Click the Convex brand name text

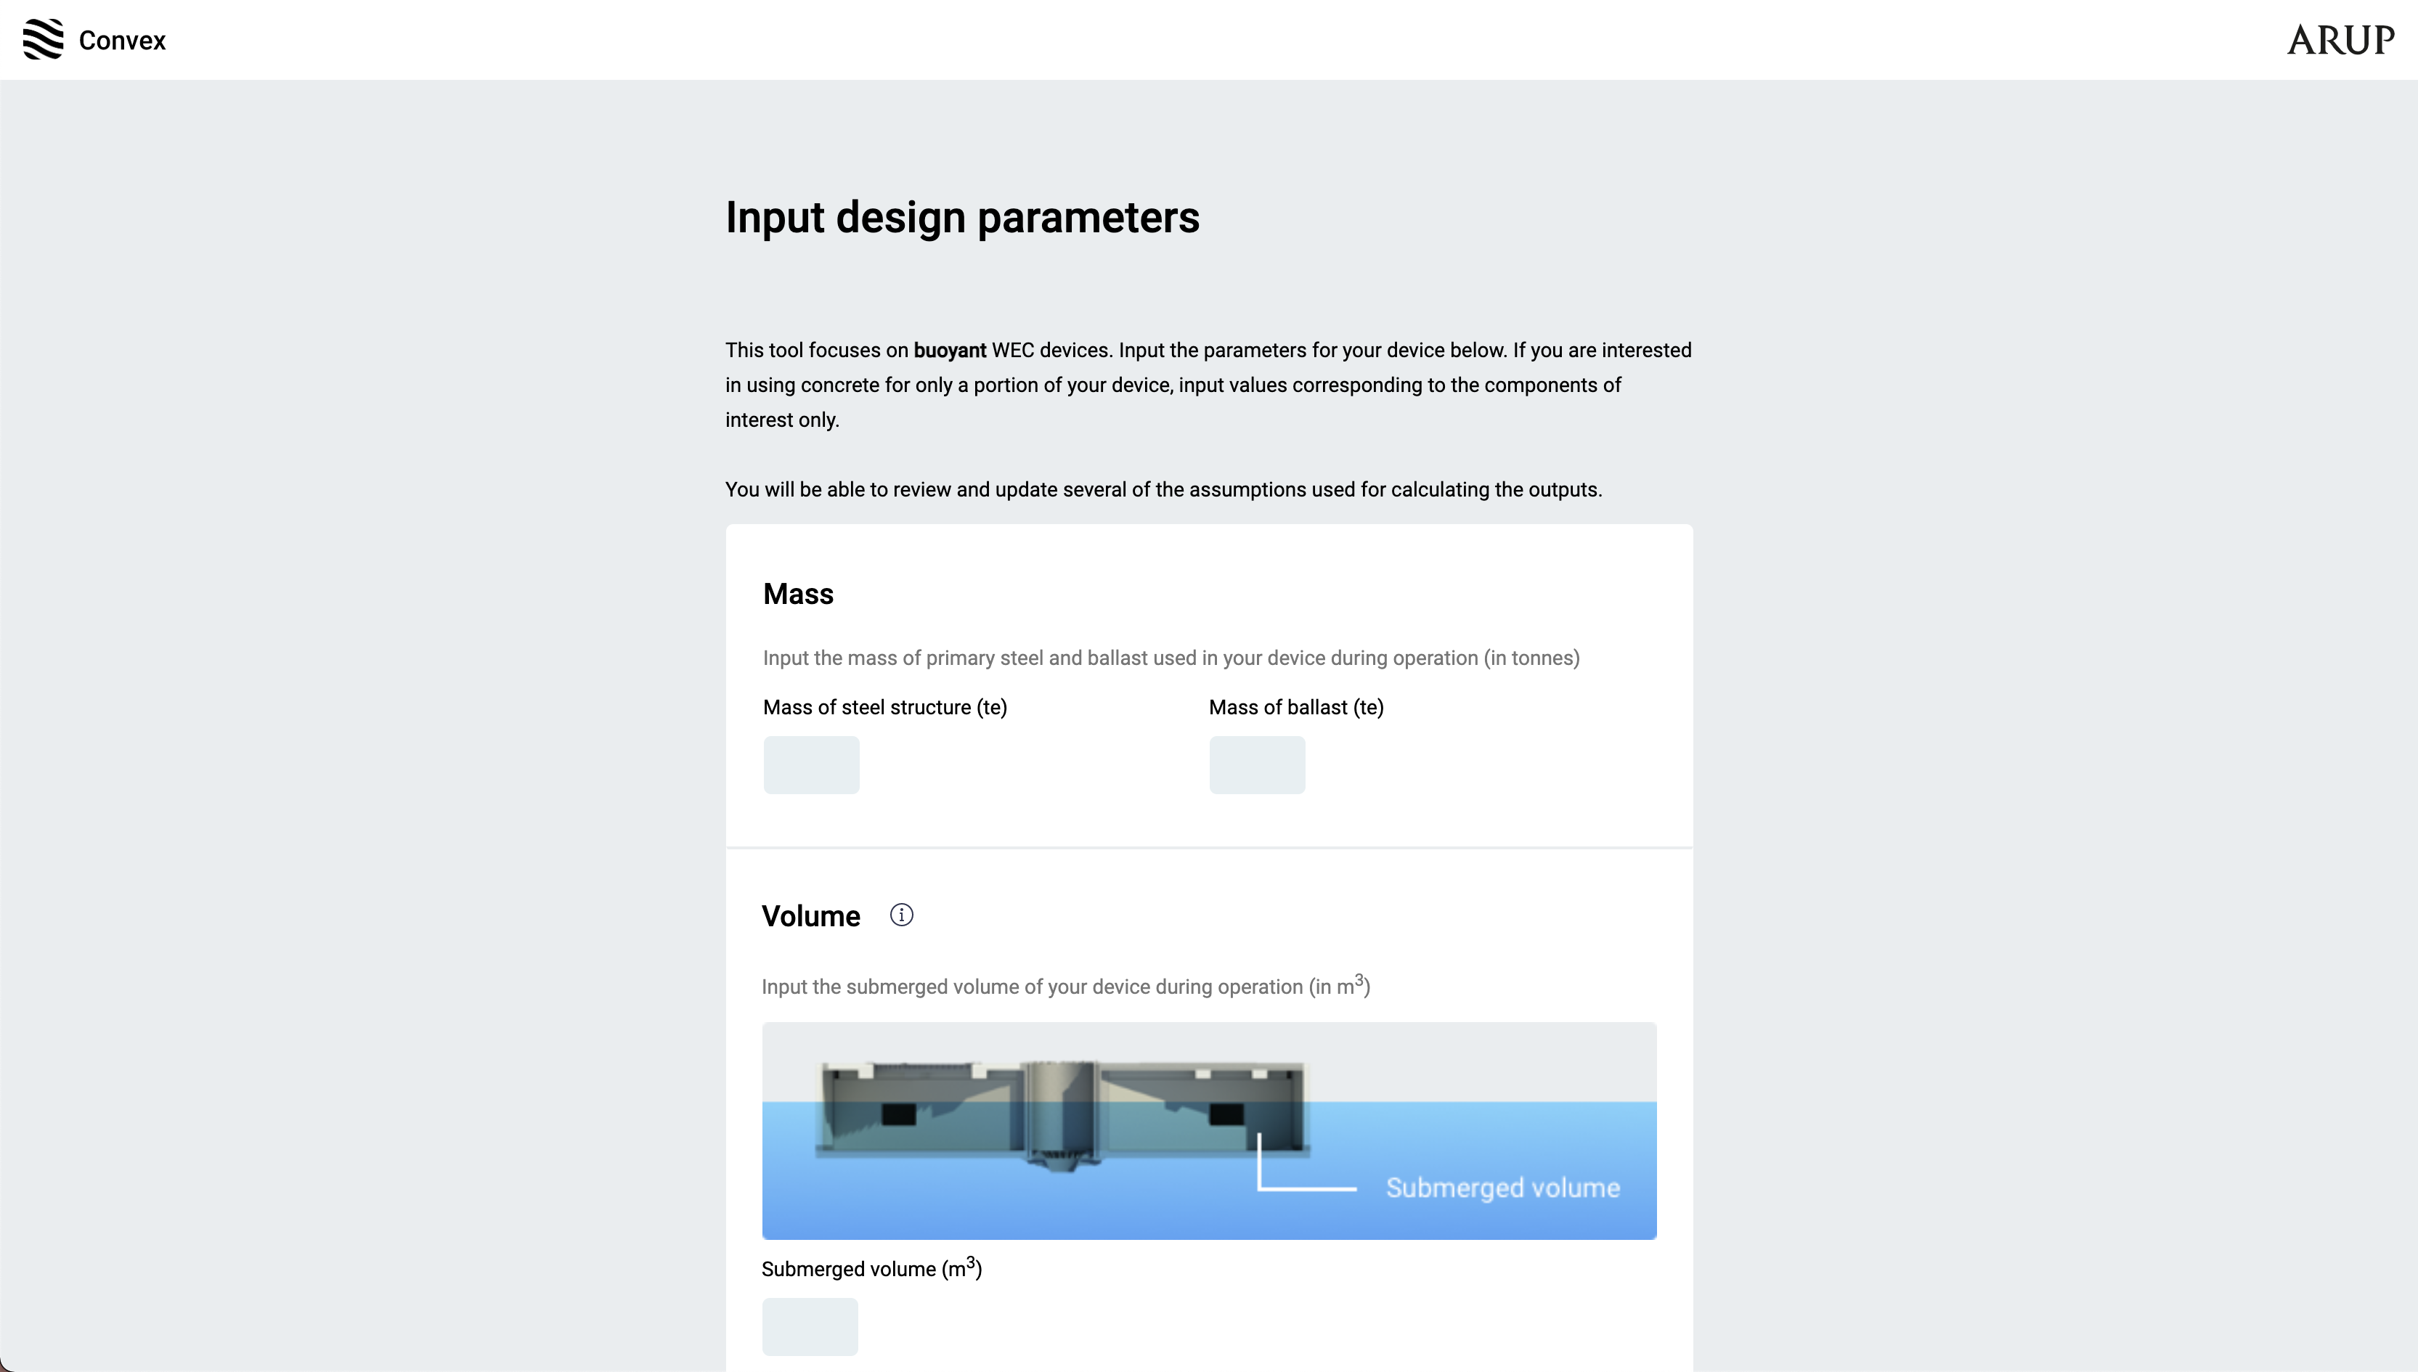point(121,41)
